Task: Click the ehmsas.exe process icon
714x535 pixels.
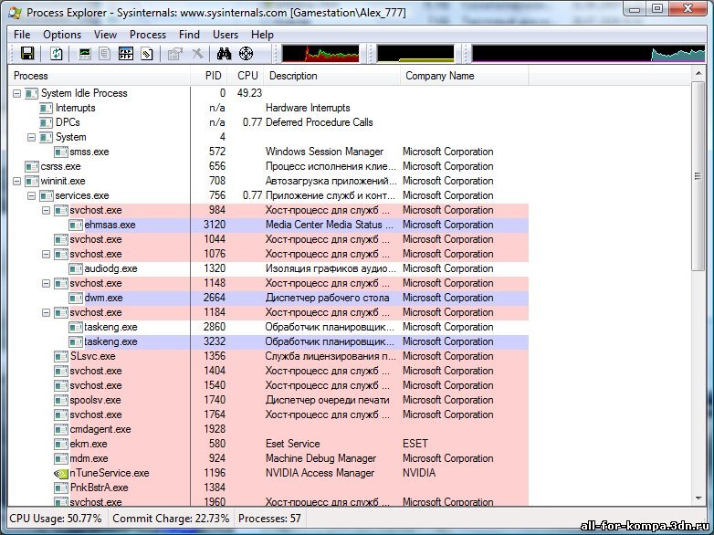Action: (x=76, y=225)
